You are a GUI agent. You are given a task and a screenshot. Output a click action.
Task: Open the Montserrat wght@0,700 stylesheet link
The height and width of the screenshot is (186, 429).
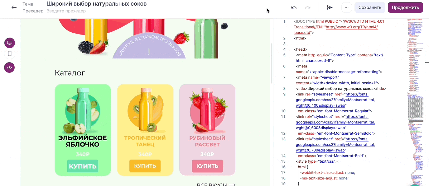pyautogui.click(x=335, y=145)
